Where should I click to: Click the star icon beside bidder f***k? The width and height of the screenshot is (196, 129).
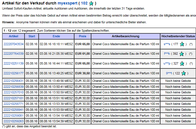[182, 54]
